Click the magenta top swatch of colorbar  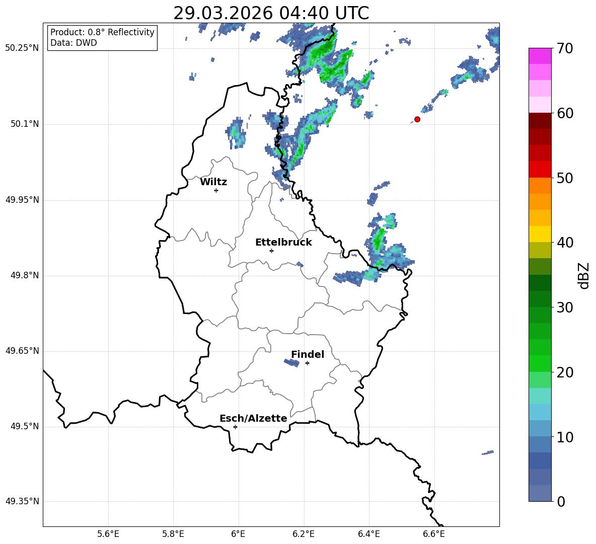(540, 56)
